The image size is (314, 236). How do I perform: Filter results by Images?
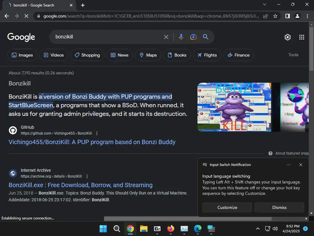point(22,55)
